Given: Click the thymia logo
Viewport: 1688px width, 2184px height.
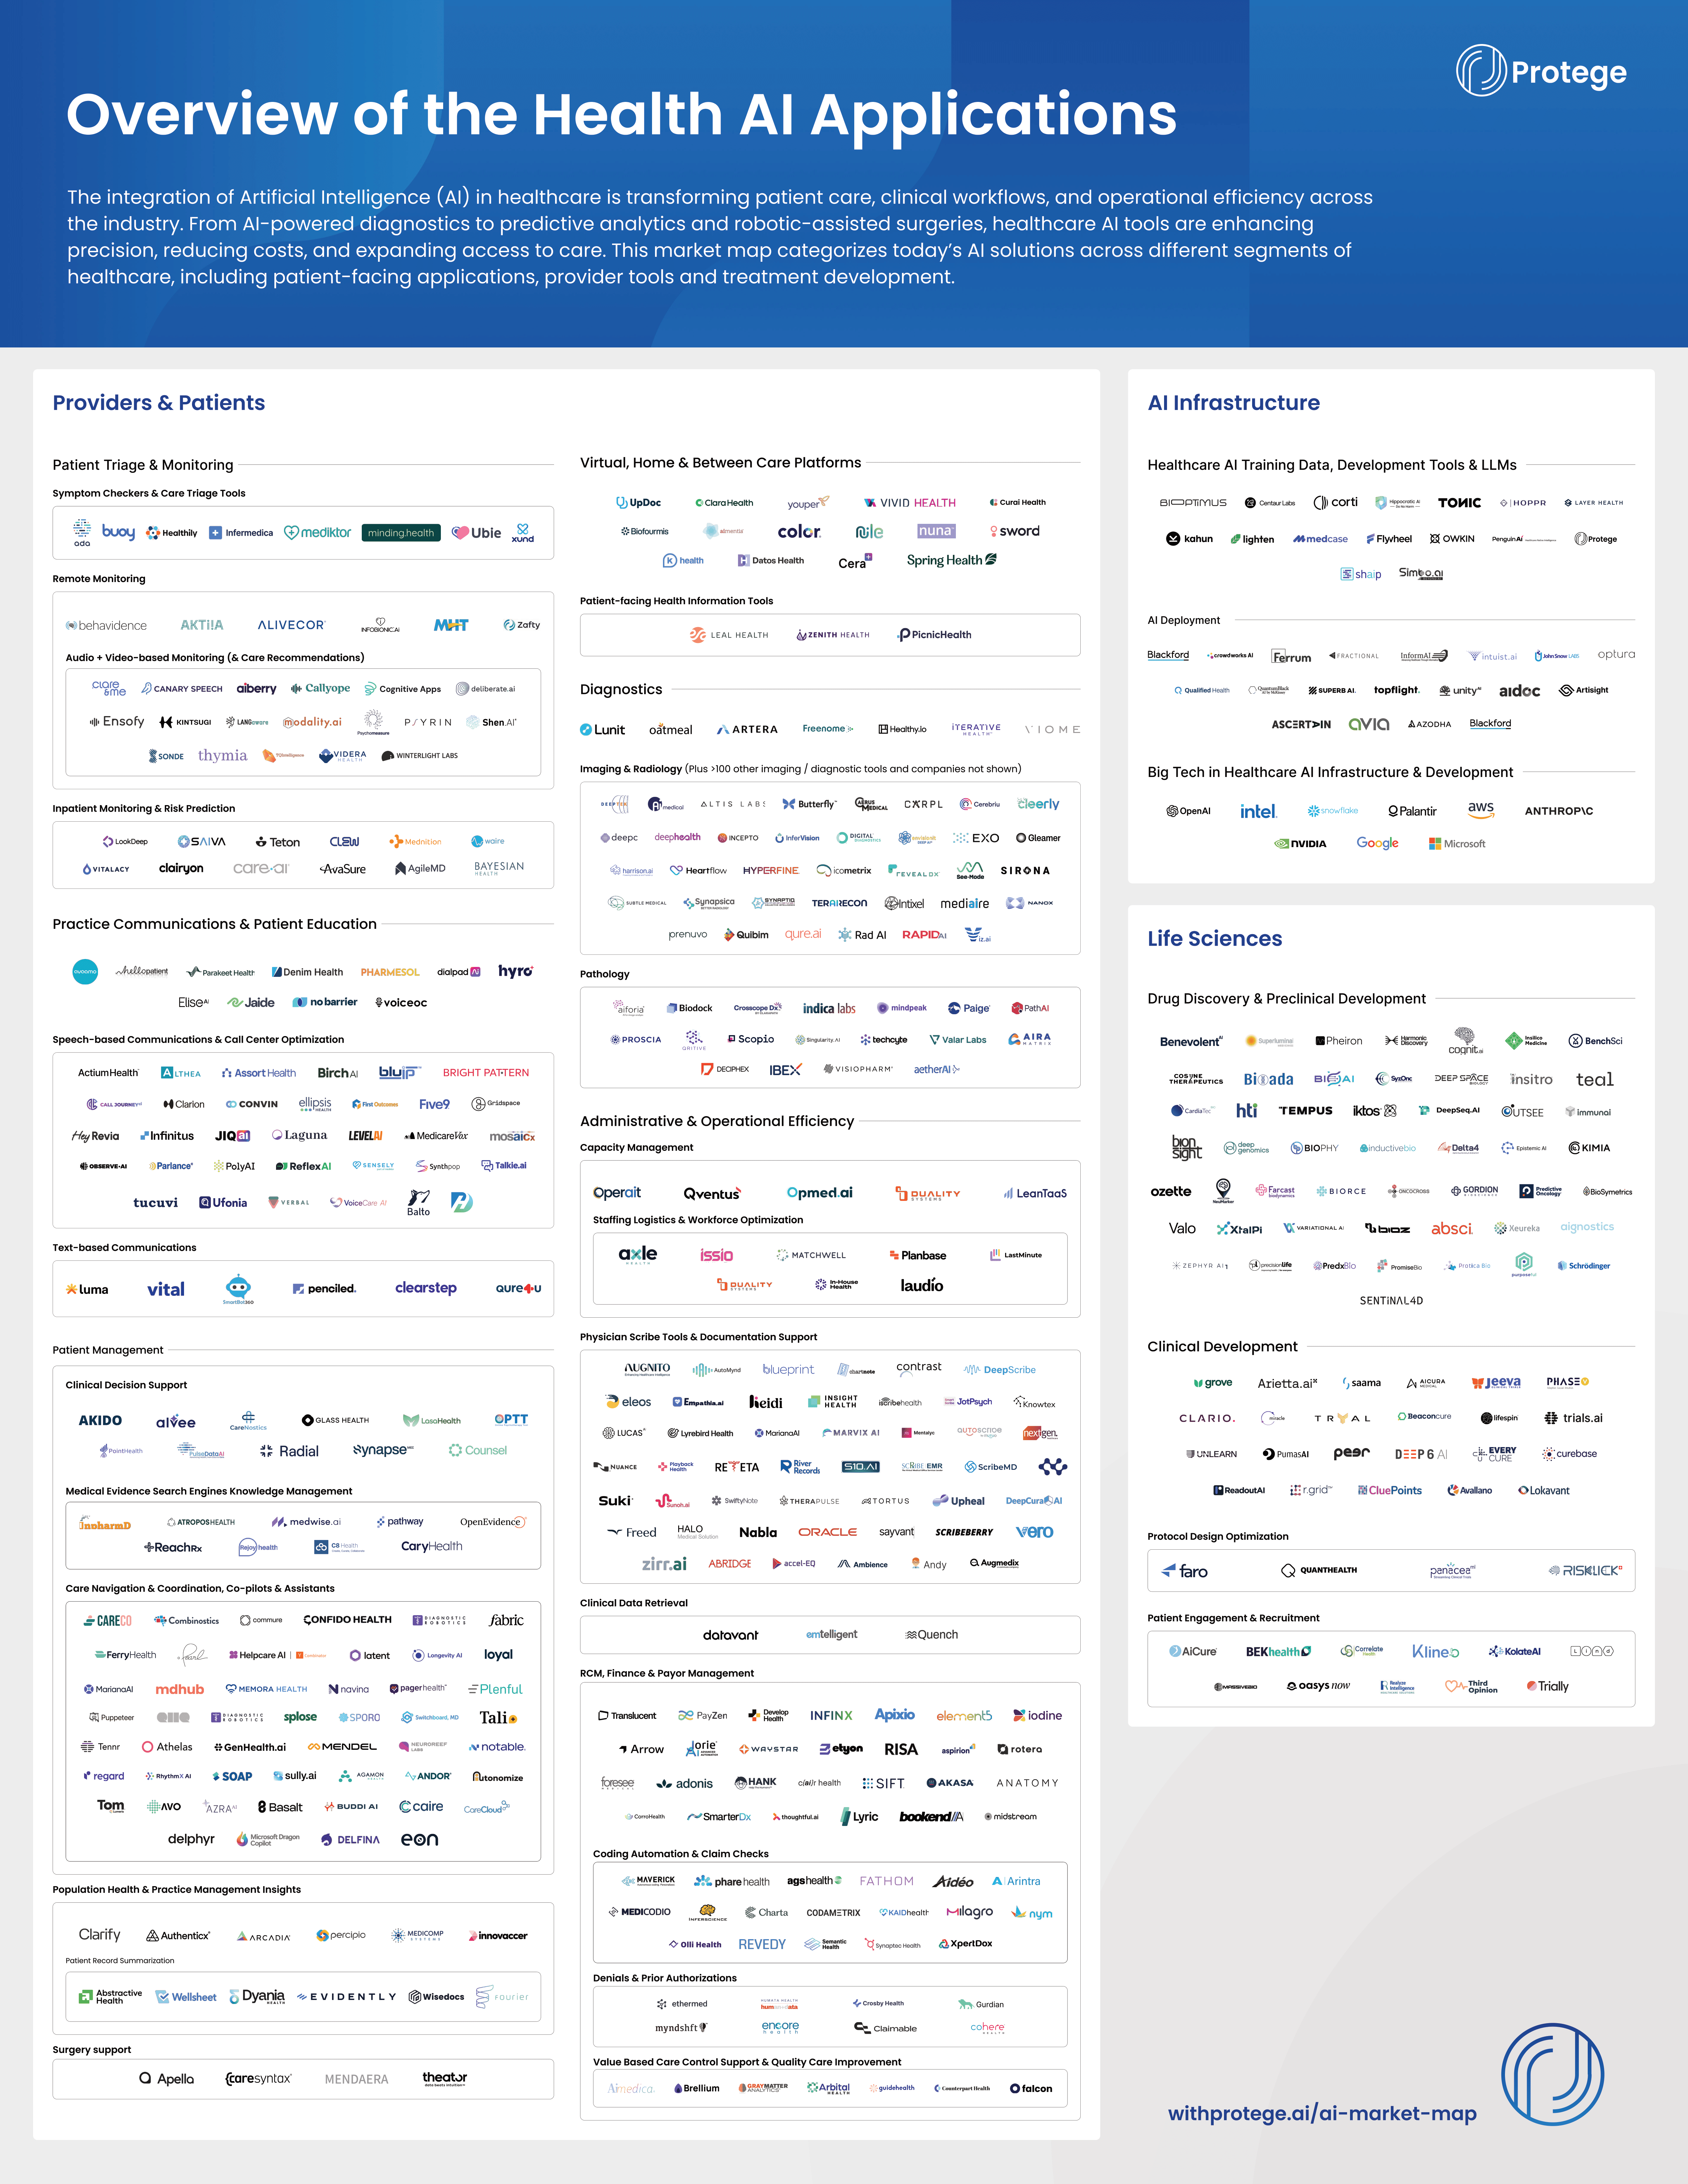Looking at the screenshot, I should click(222, 756).
